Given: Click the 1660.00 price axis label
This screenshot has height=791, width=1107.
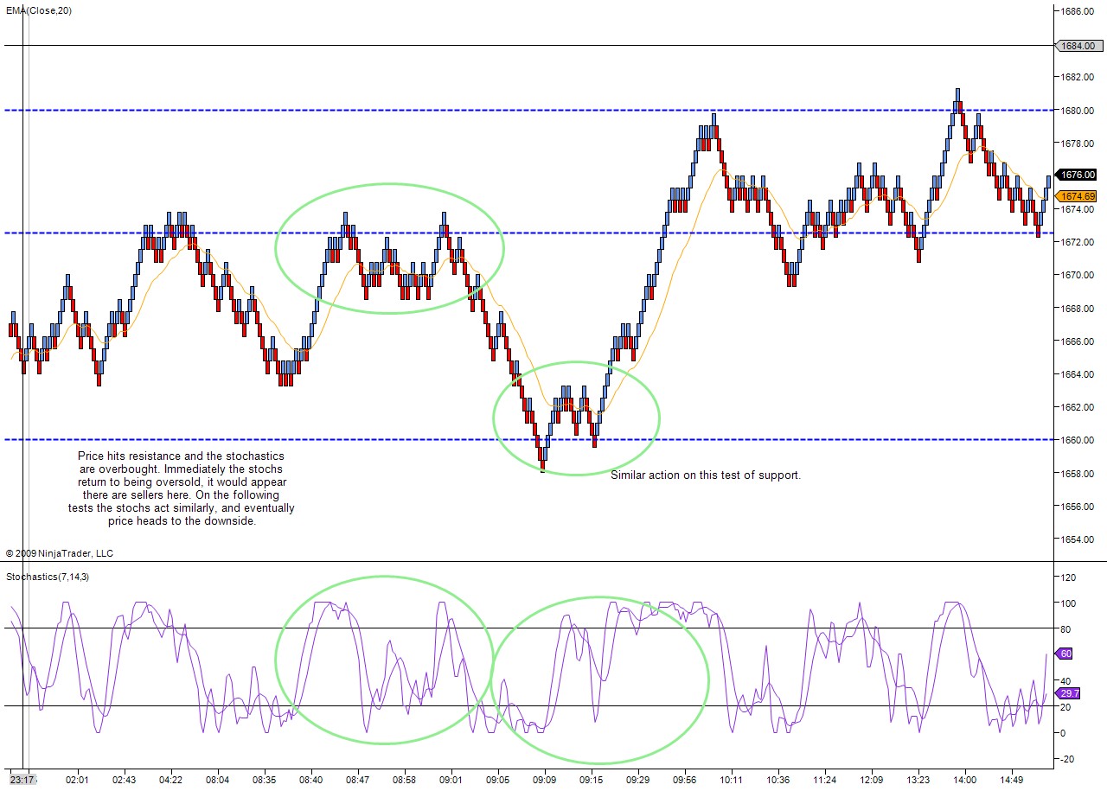Looking at the screenshot, I should click(1078, 440).
